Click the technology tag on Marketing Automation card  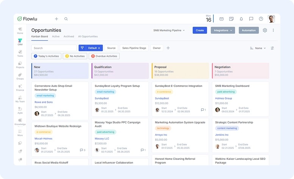pos(163,128)
